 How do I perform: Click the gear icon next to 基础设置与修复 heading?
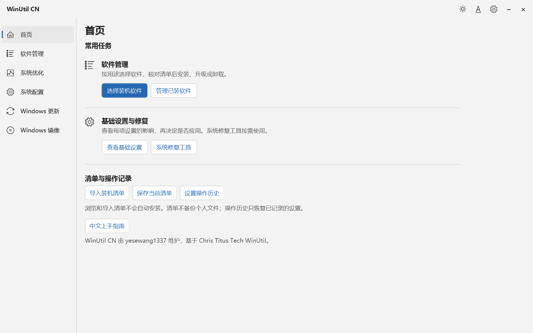click(x=90, y=122)
